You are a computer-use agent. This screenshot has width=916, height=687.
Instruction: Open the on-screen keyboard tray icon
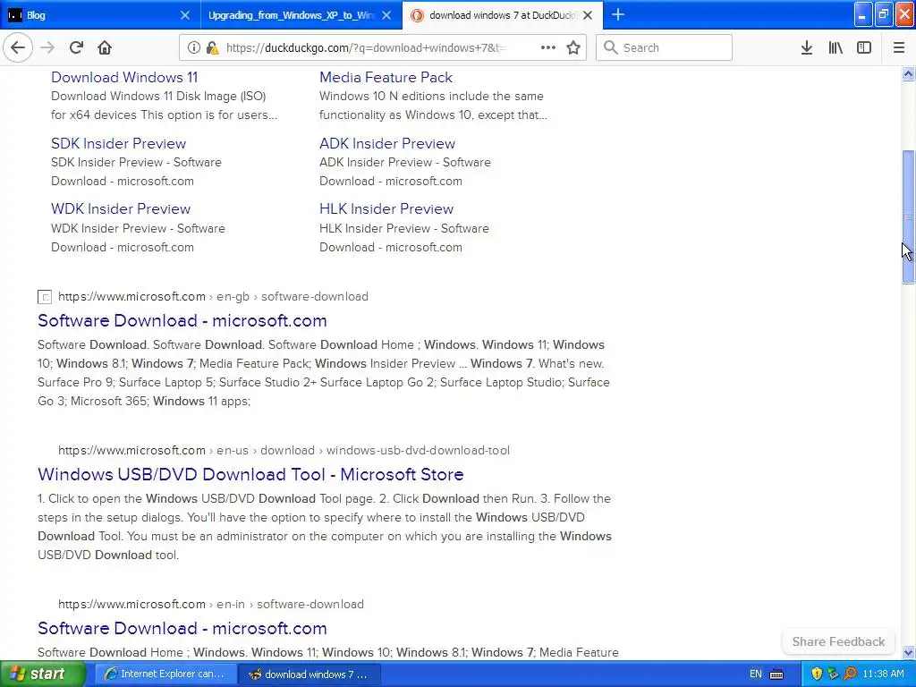776,674
